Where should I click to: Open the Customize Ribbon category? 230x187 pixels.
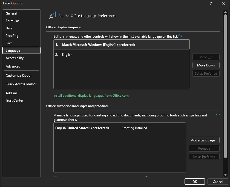coord(21,76)
